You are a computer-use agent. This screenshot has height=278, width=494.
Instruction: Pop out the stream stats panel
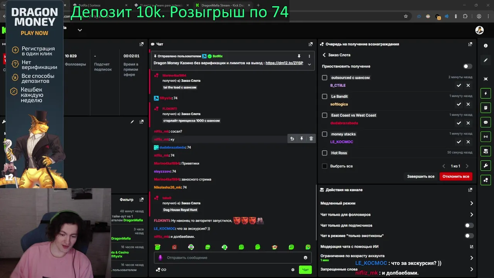tap(141, 44)
